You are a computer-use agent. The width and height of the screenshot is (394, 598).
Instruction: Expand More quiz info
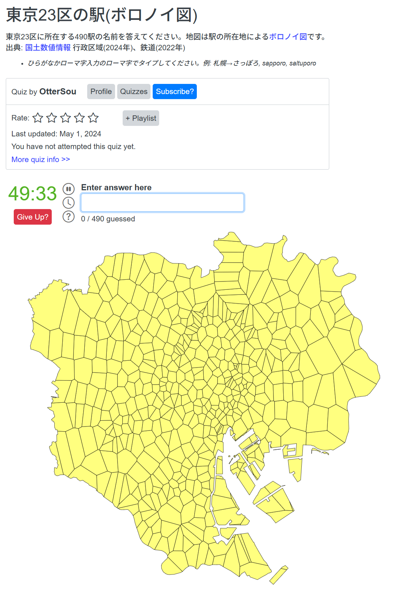tap(41, 160)
